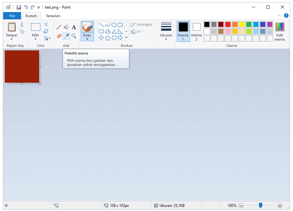Viewport: 293px width, 211px height.
Task: Choose the Polygon shape
Action: pyautogui.click(x=108, y=31)
